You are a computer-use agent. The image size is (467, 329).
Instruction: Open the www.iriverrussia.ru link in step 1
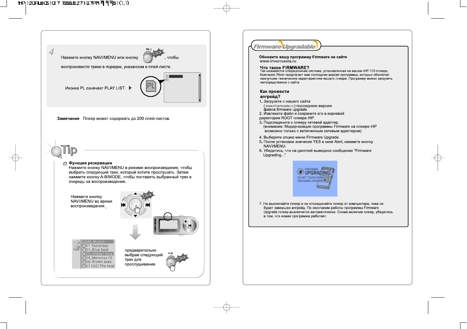coord(280,106)
